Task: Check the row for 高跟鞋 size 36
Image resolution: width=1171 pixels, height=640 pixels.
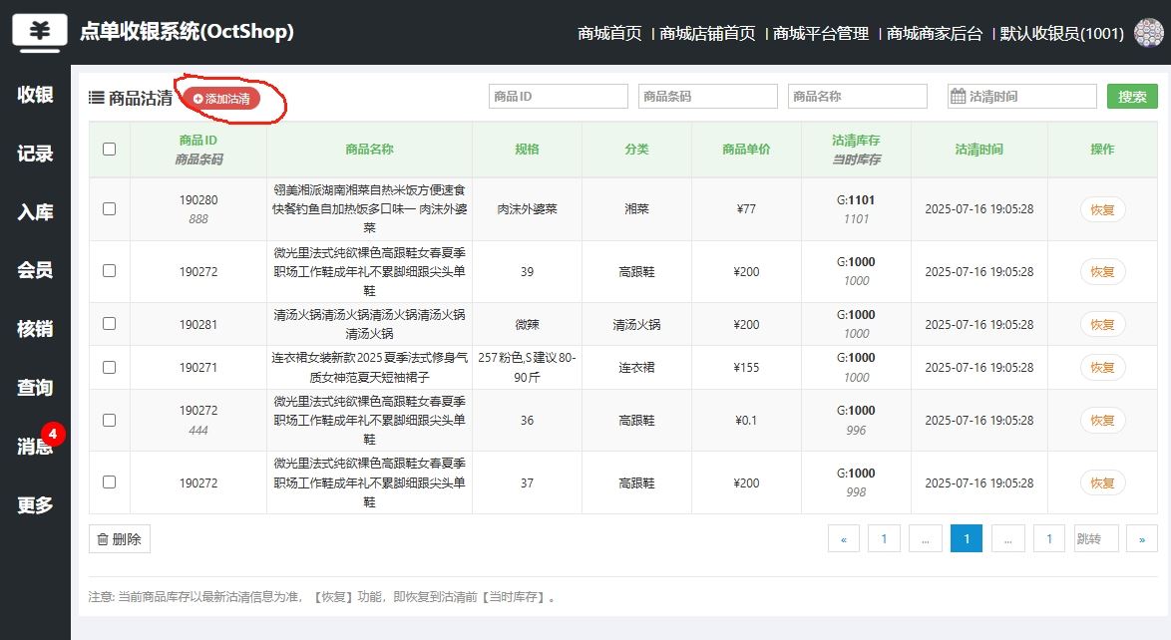Action: 109,420
